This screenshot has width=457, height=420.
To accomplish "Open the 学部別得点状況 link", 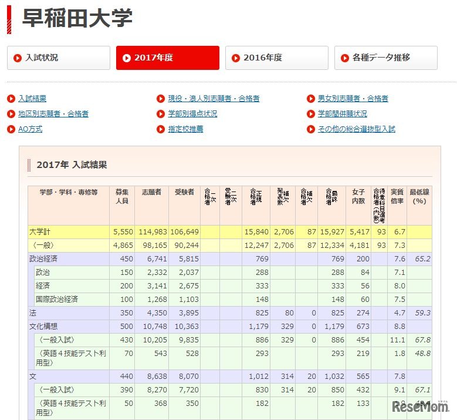I will [192, 114].
